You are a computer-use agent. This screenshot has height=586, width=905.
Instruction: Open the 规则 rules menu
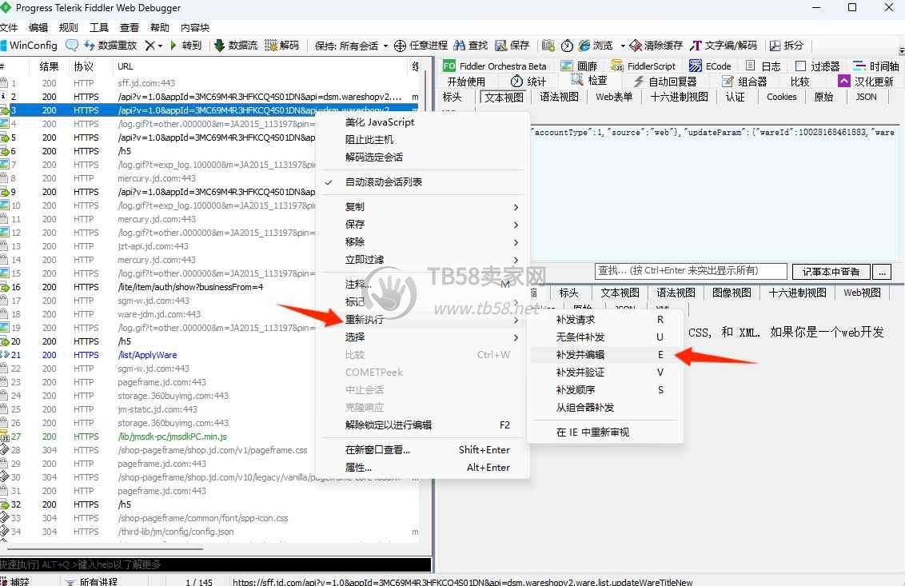(68, 27)
